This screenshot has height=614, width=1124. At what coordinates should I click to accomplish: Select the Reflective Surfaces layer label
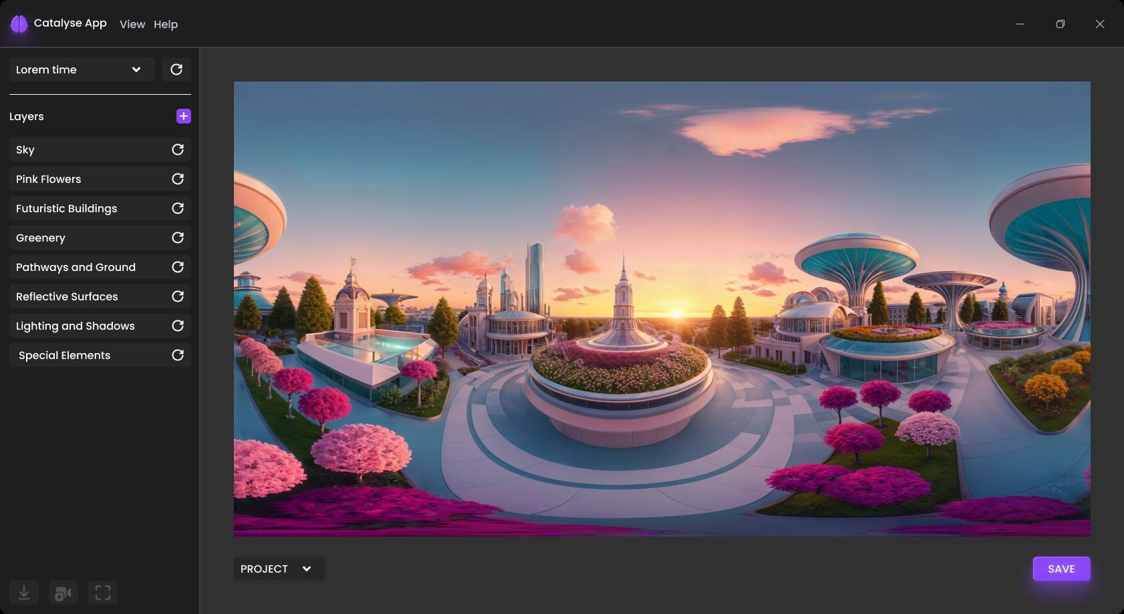(x=67, y=296)
